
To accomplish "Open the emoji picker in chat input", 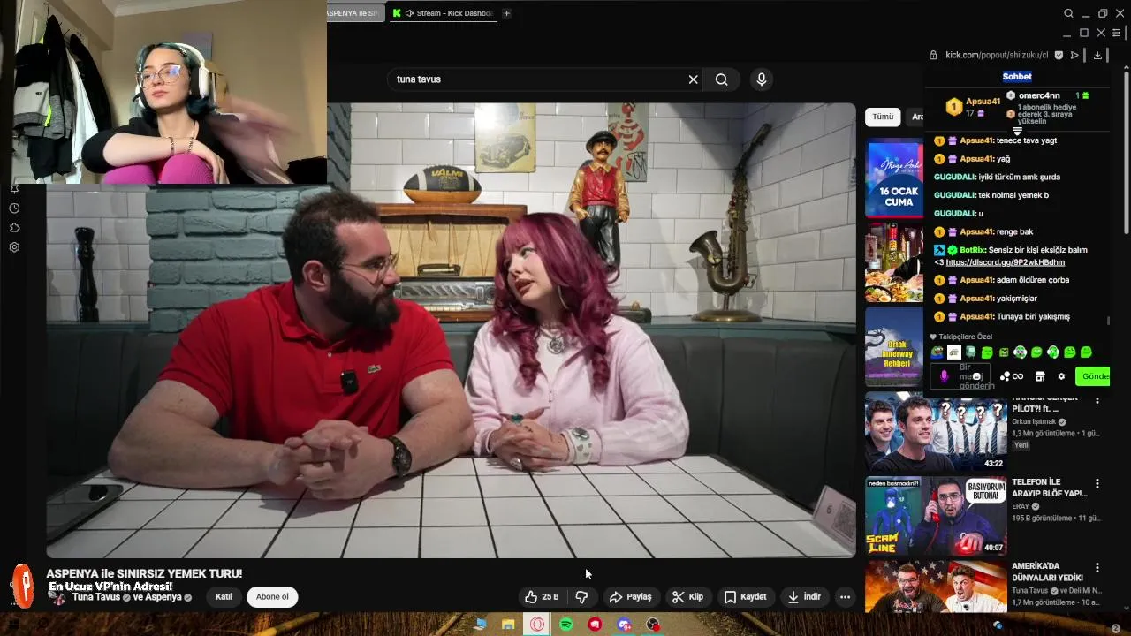I will pos(976,376).
